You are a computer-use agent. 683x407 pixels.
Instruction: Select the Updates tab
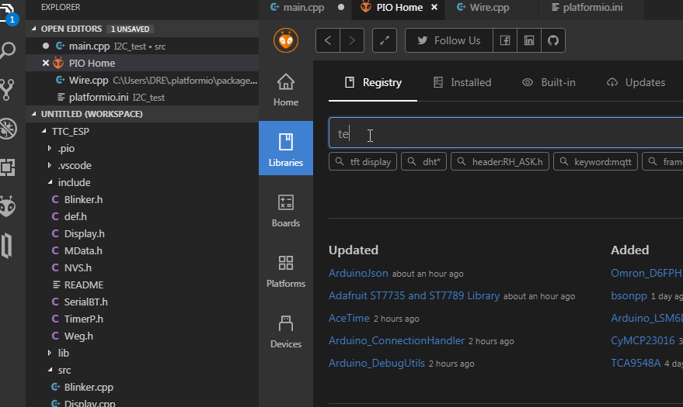[x=636, y=82]
